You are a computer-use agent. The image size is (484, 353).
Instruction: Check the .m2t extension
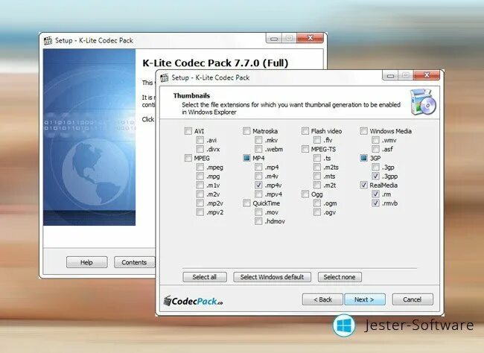[317, 185]
